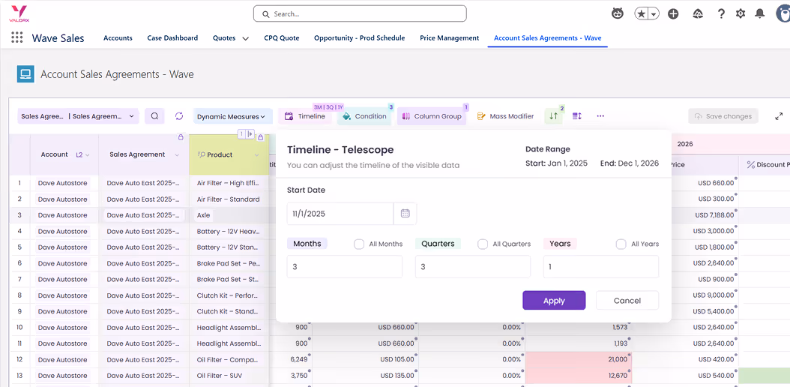Click the page header monitor icon
This screenshot has width=790, height=387.
tap(25, 74)
